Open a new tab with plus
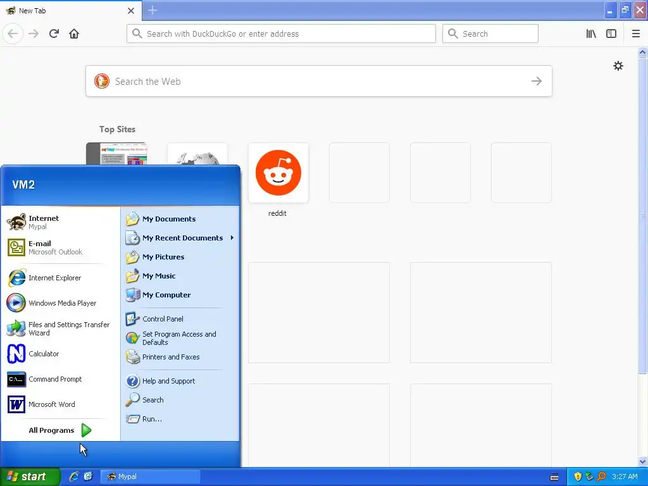This screenshot has width=648, height=486. [153, 10]
